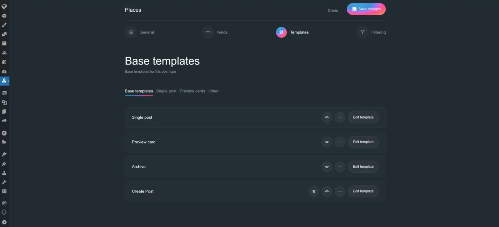Click the Templates gradient step icon
Image resolution: width=499 pixels, height=227 pixels.
(281, 32)
